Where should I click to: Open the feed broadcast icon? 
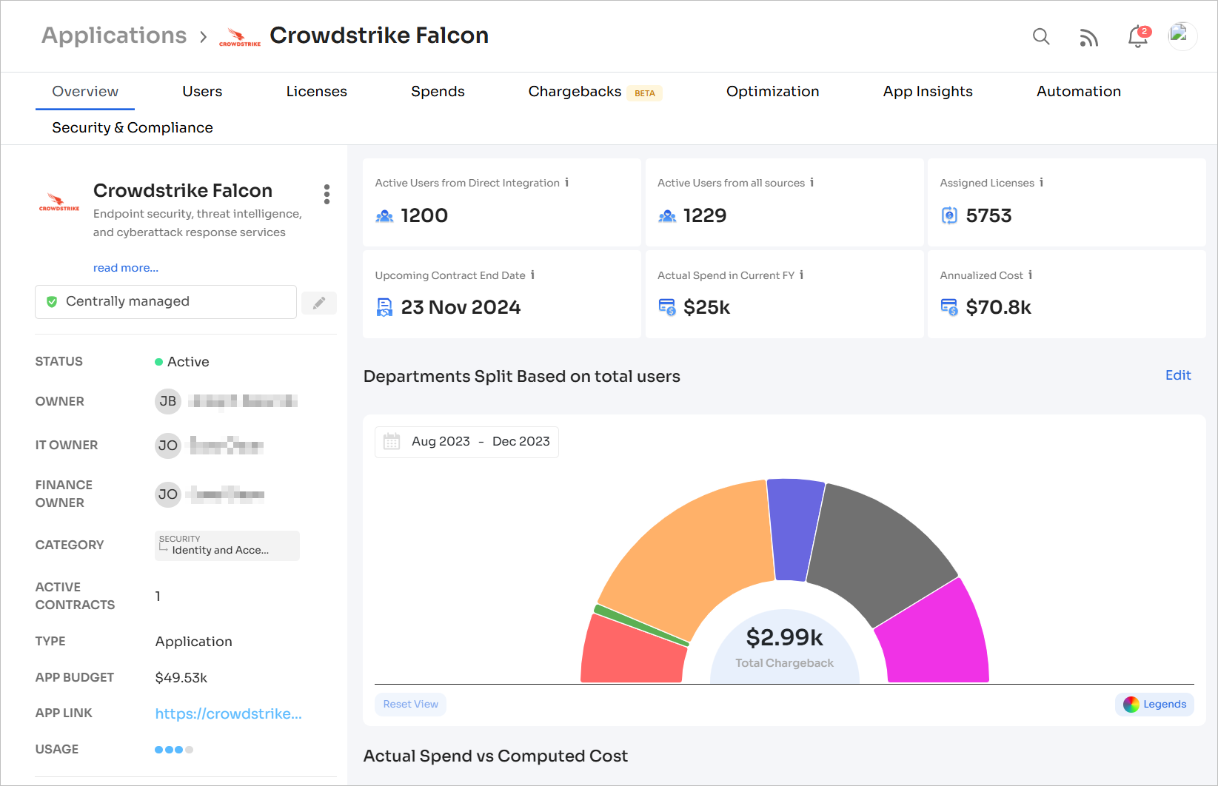[1088, 37]
